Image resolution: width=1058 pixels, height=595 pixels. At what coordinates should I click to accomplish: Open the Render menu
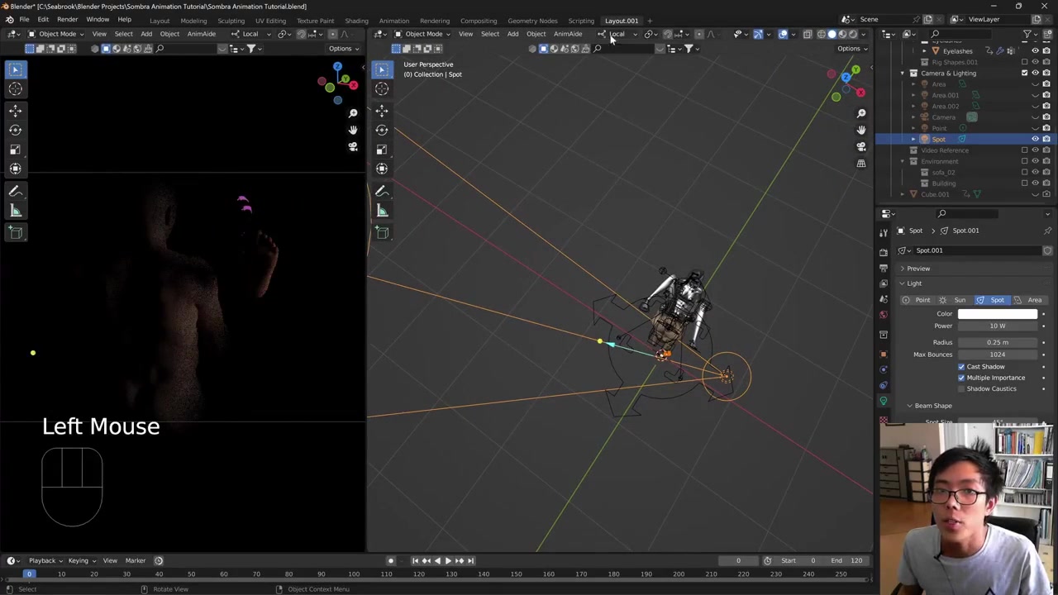tap(67, 19)
